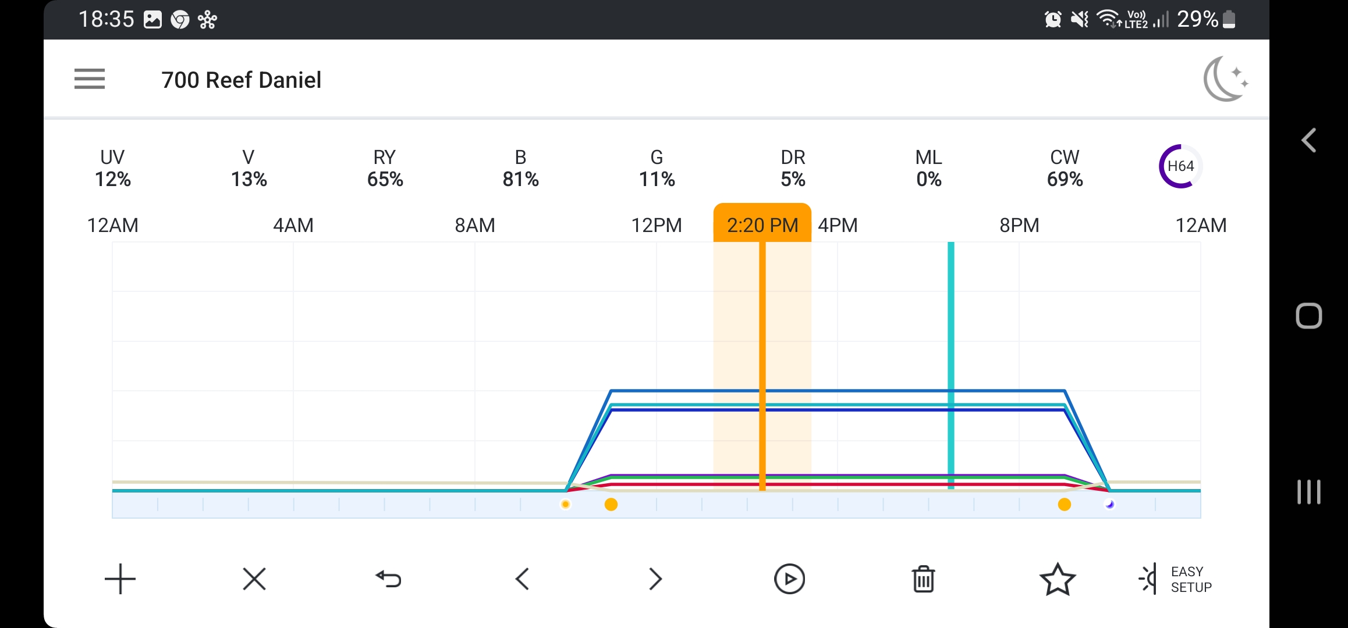The image size is (1348, 628).
Task: Delete selected time point with trash icon
Action: click(x=923, y=579)
